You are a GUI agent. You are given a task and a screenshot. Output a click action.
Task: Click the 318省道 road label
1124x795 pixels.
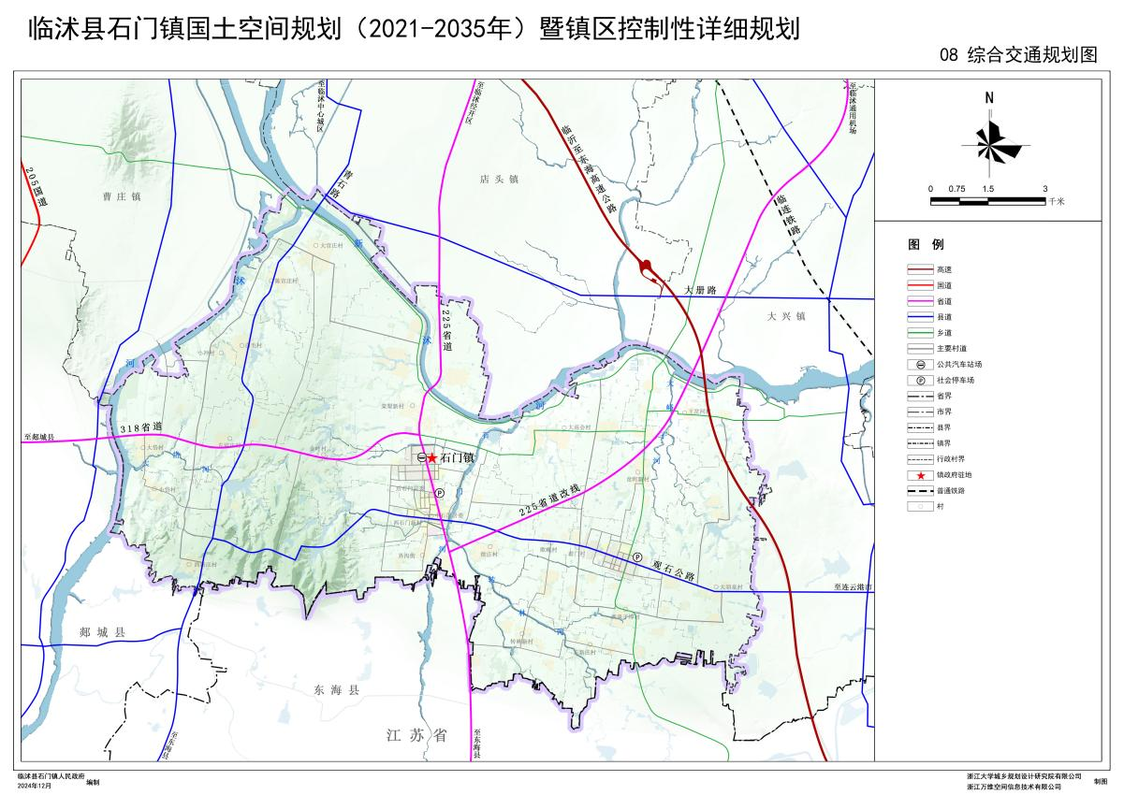[141, 428]
